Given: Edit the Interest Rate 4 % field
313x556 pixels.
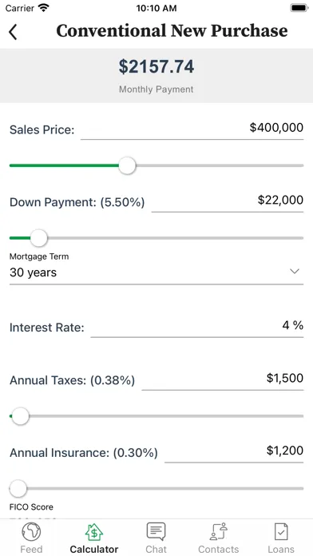Looking at the screenshot, I should point(196,326).
